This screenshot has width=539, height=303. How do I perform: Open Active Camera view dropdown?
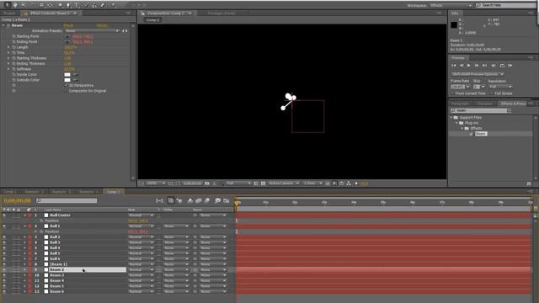pyautogui.click(x=284, y=183)
